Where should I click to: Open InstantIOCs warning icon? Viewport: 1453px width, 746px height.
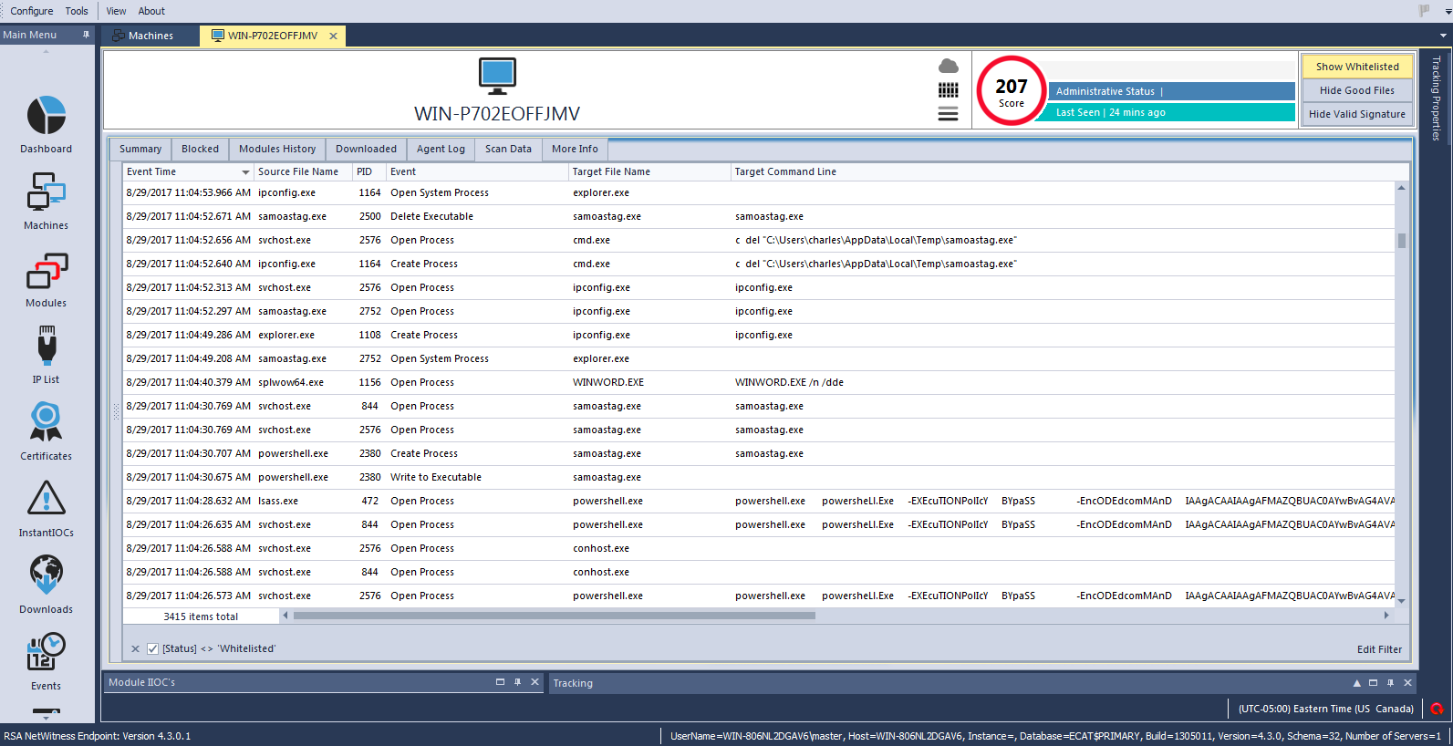(x=46, y=499)
